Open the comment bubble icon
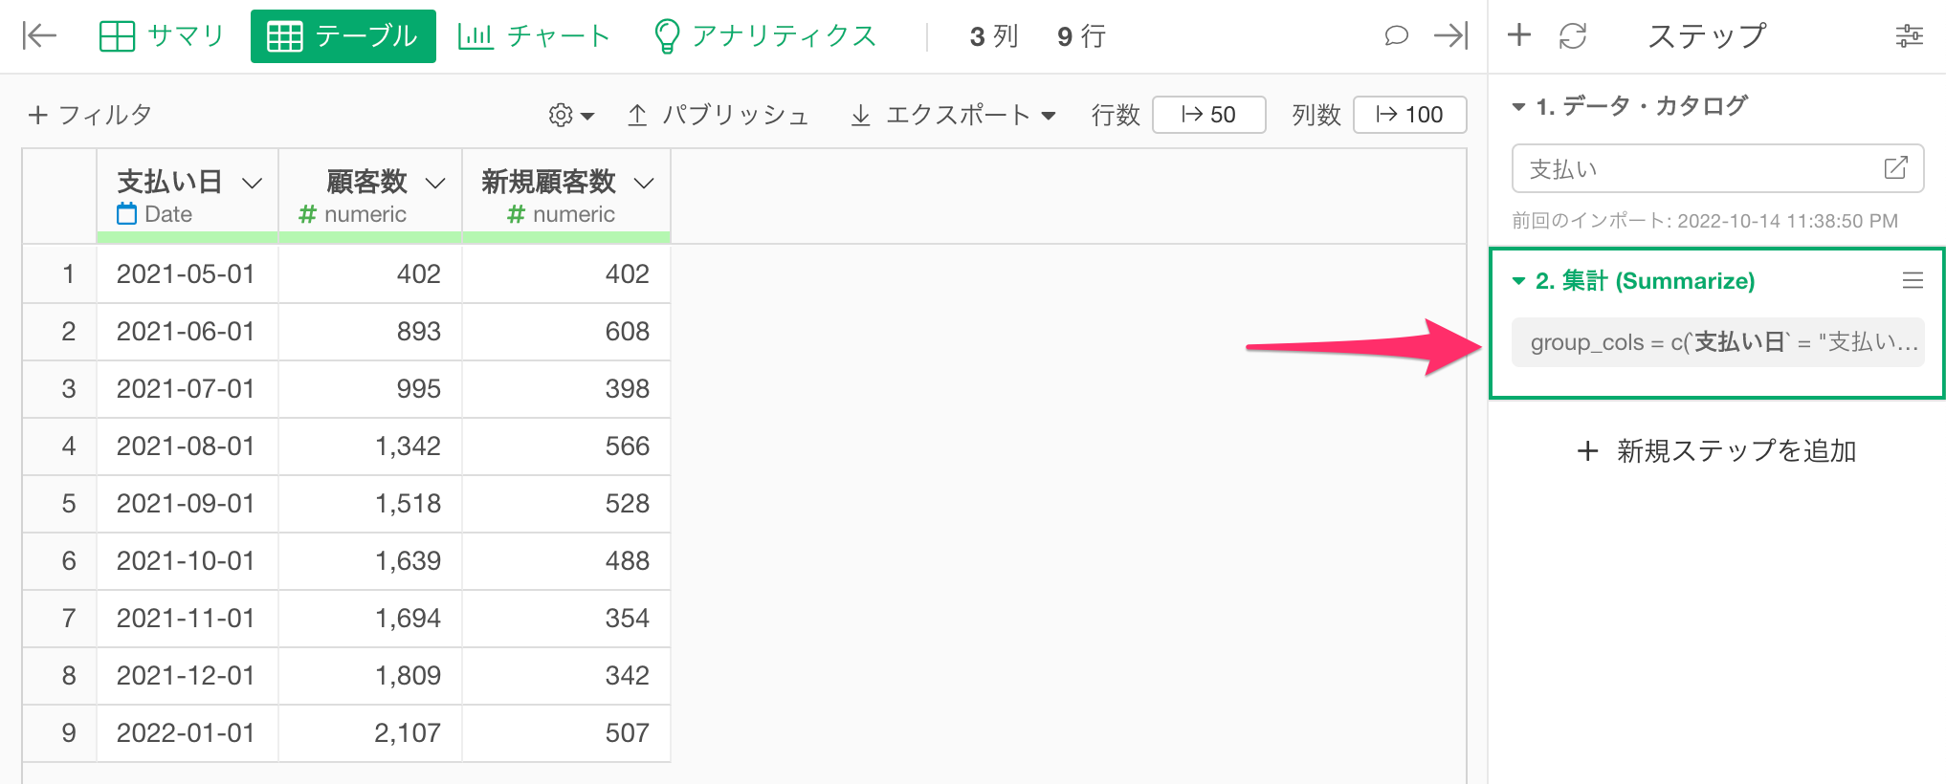The width and height of the screenshot is (1946, 784). 1396,36
